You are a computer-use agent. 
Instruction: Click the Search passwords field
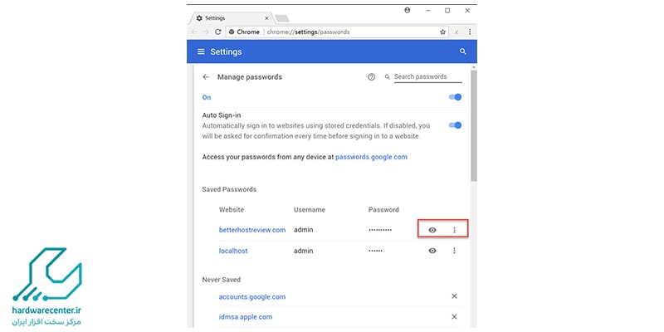[x=427, y=77]
